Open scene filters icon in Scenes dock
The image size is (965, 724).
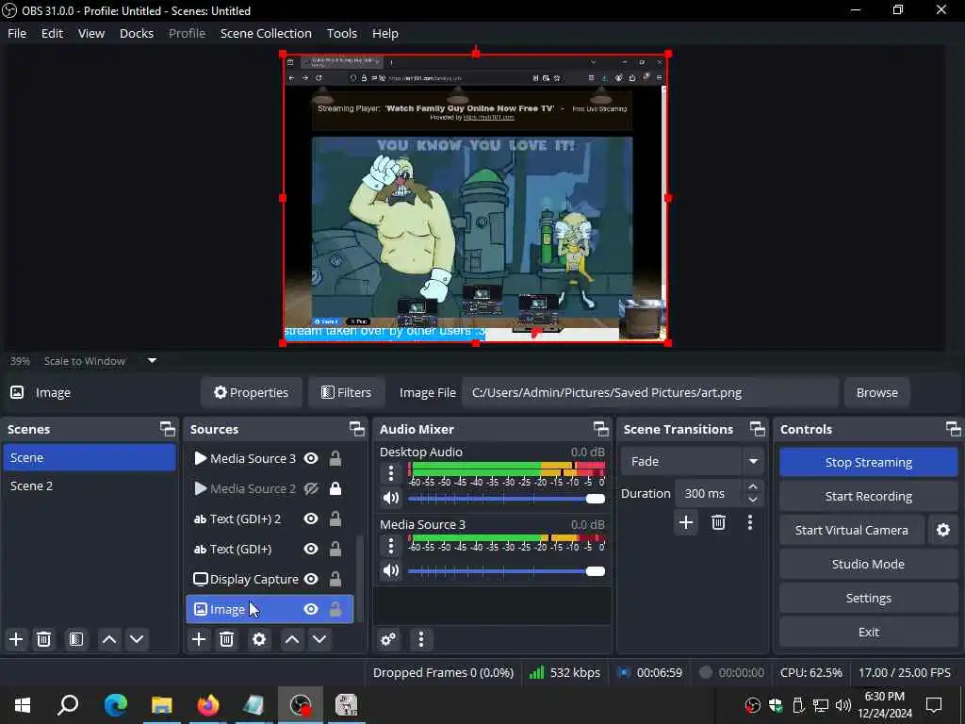pos(75,639)
